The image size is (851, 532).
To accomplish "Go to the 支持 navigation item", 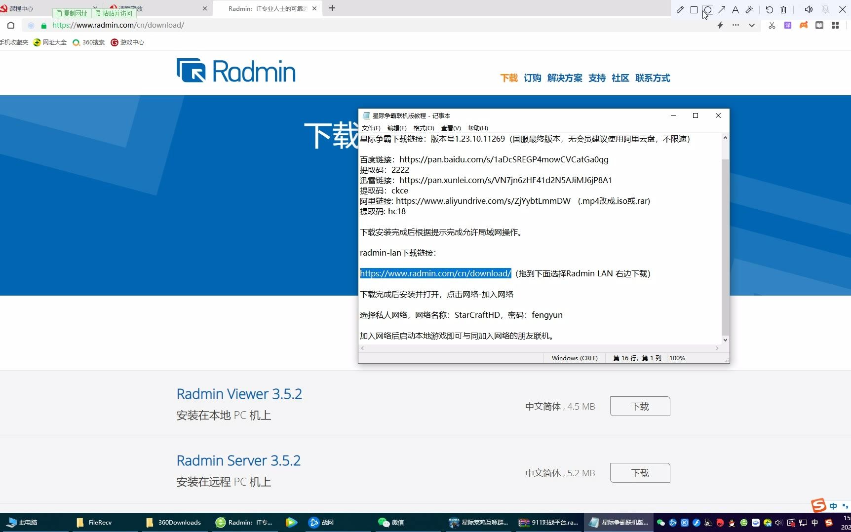I will [x=597, y=78].
